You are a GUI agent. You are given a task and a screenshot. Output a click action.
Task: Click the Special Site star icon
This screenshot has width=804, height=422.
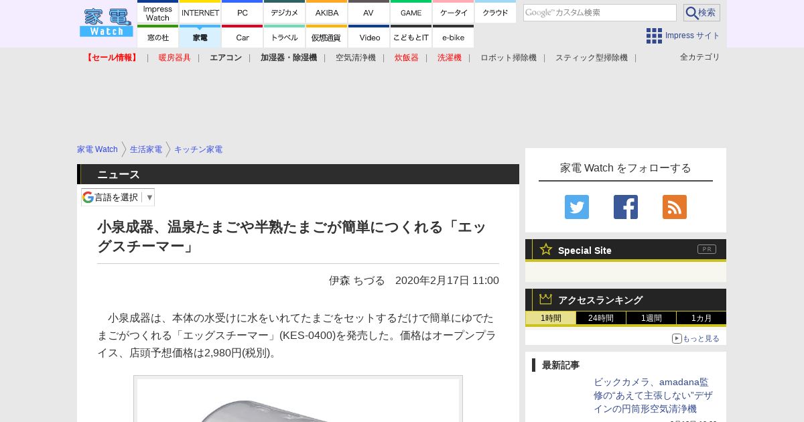(x=546, y=249)
